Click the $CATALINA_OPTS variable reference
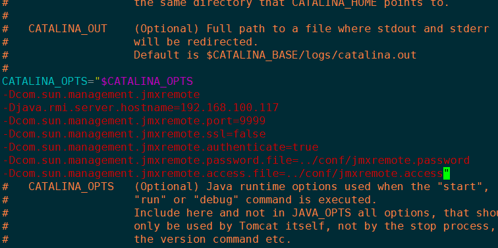Screen dimensions: 498x248 tap(147, 82)
